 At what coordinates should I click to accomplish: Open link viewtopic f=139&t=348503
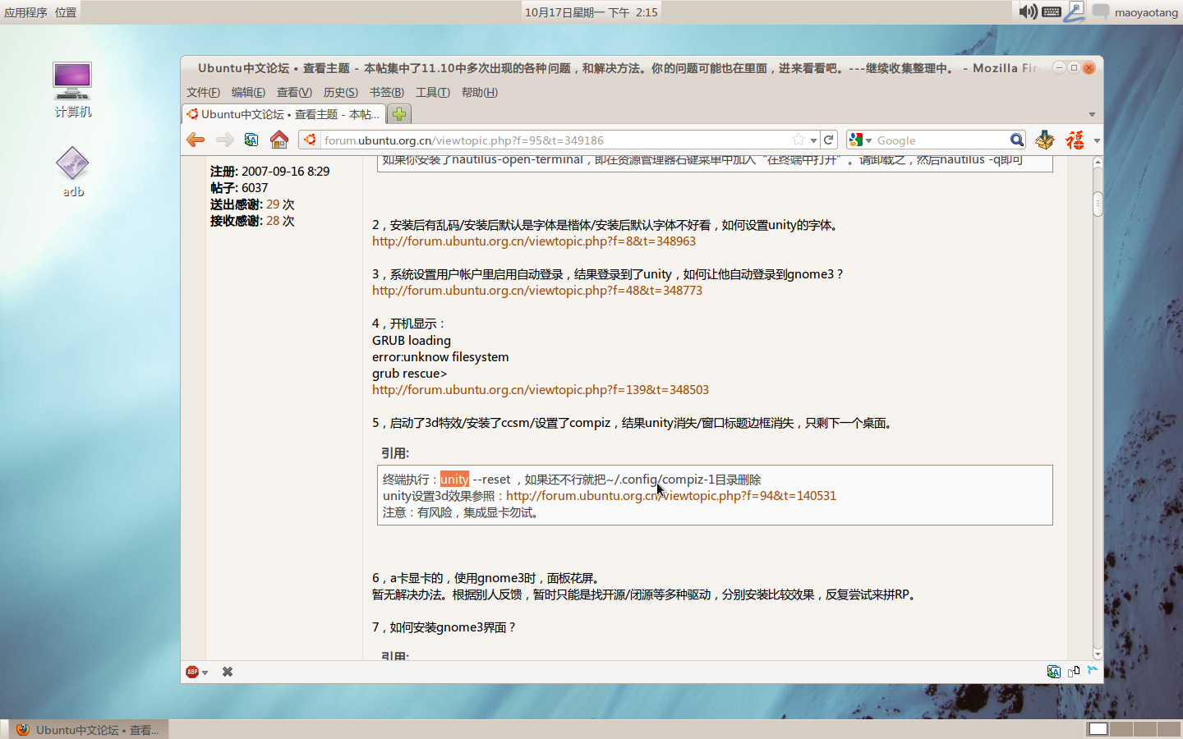[541, 390]
